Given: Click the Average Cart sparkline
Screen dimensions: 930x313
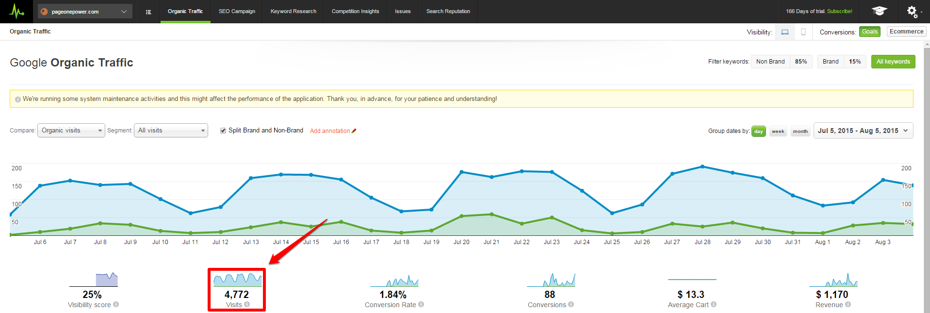Looking at the screenshot, I should [x=692, y=280].
